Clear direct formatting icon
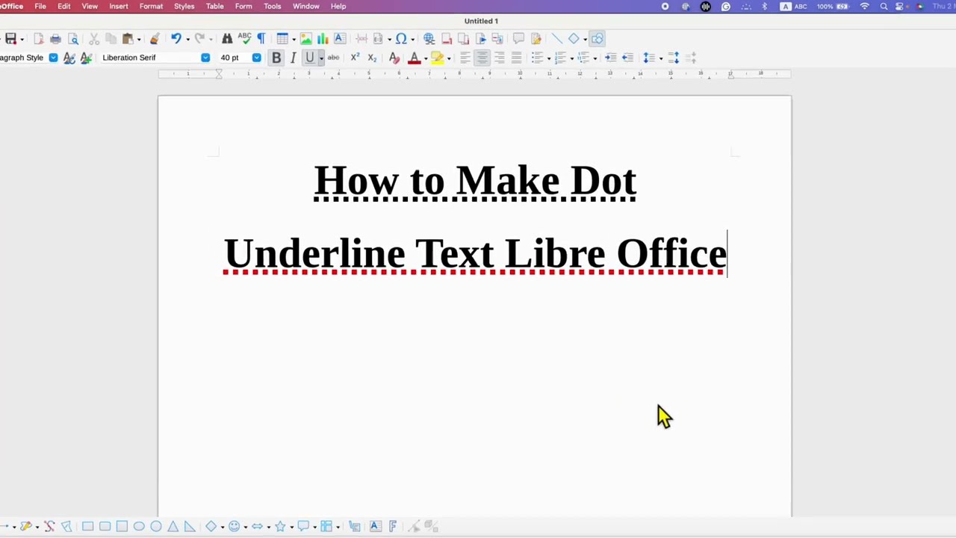Screen dimensions: 956x538 [x=394, y=58]
